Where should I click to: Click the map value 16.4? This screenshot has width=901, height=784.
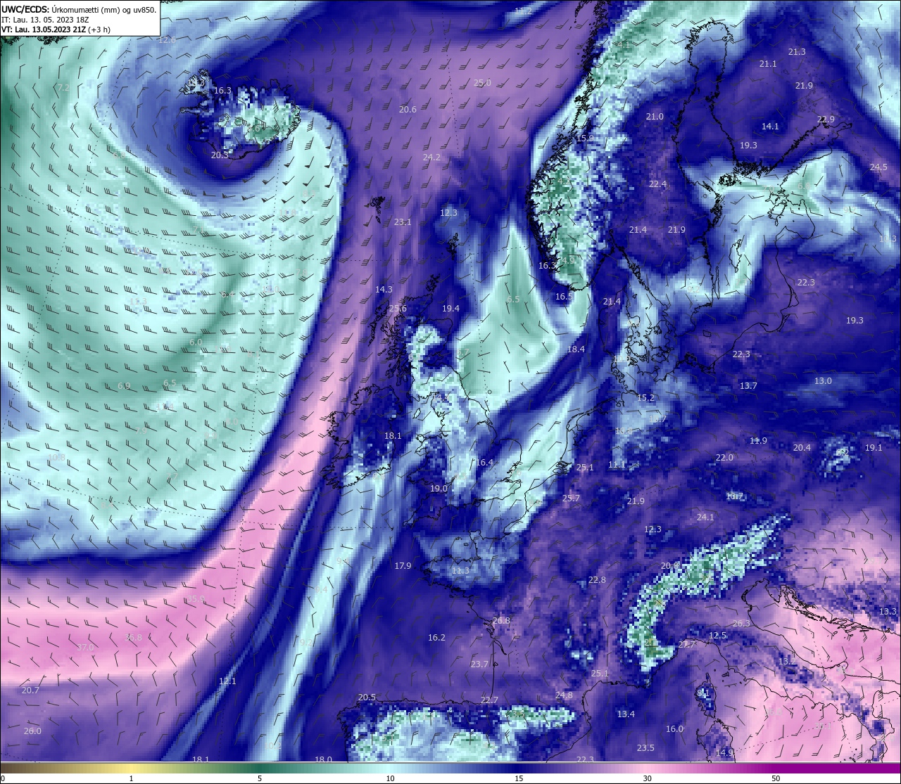coord(484,463)
